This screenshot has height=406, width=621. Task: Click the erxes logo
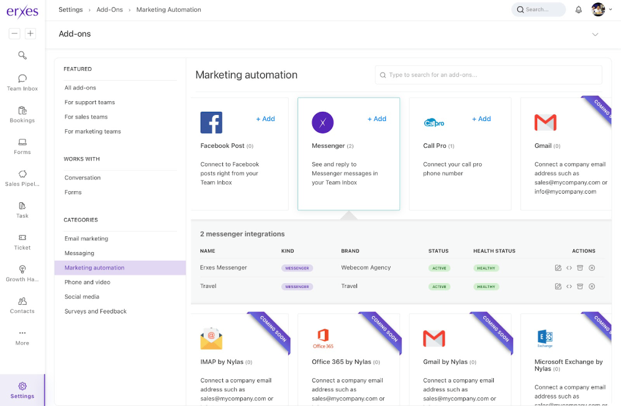coord(22,12)
